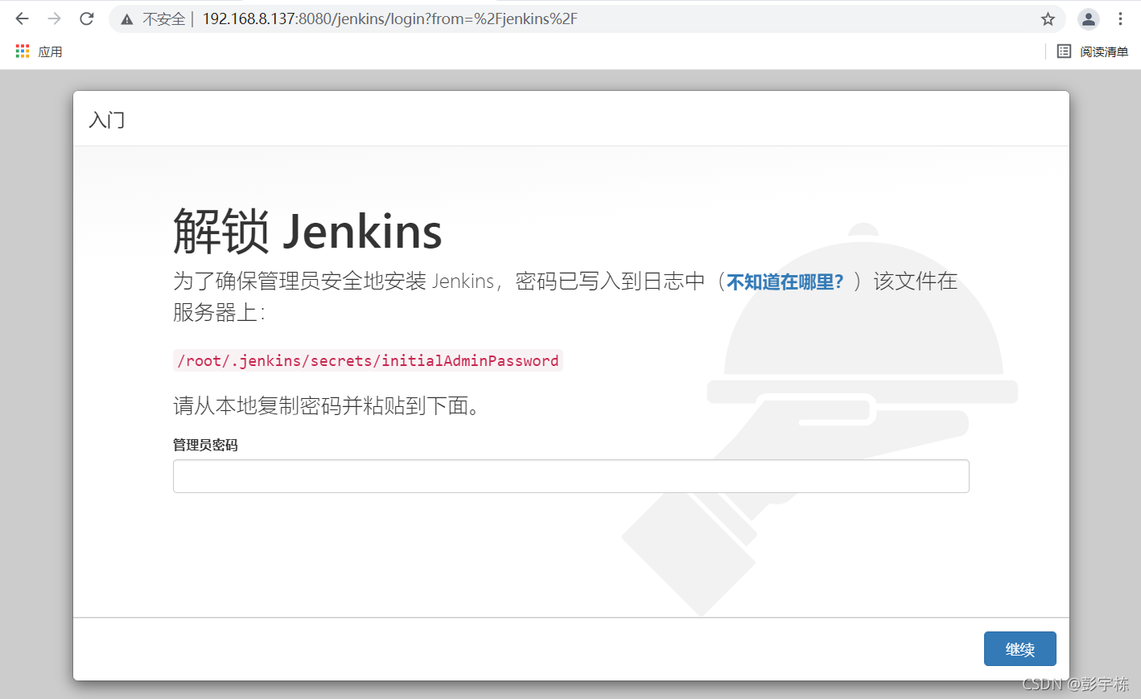The height and width of the screenshot is (699, 1141).
Task: Open the 阅读清单 reading list
Action: (x=1093, y=51)
